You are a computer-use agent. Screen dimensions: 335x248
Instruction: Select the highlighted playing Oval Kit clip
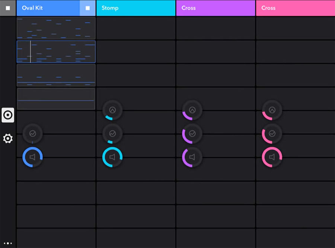pos(56,52)
